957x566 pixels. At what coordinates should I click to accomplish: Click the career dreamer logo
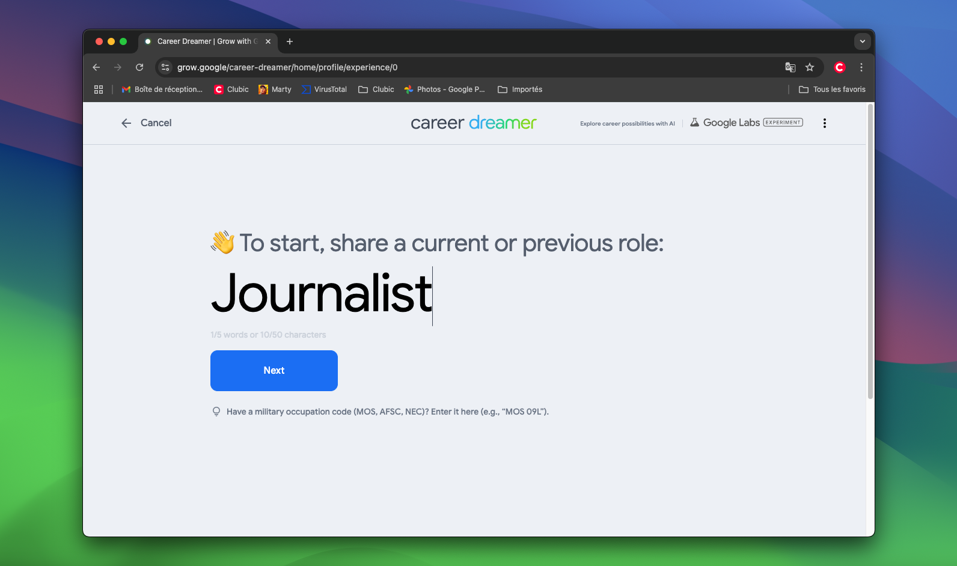474,123
